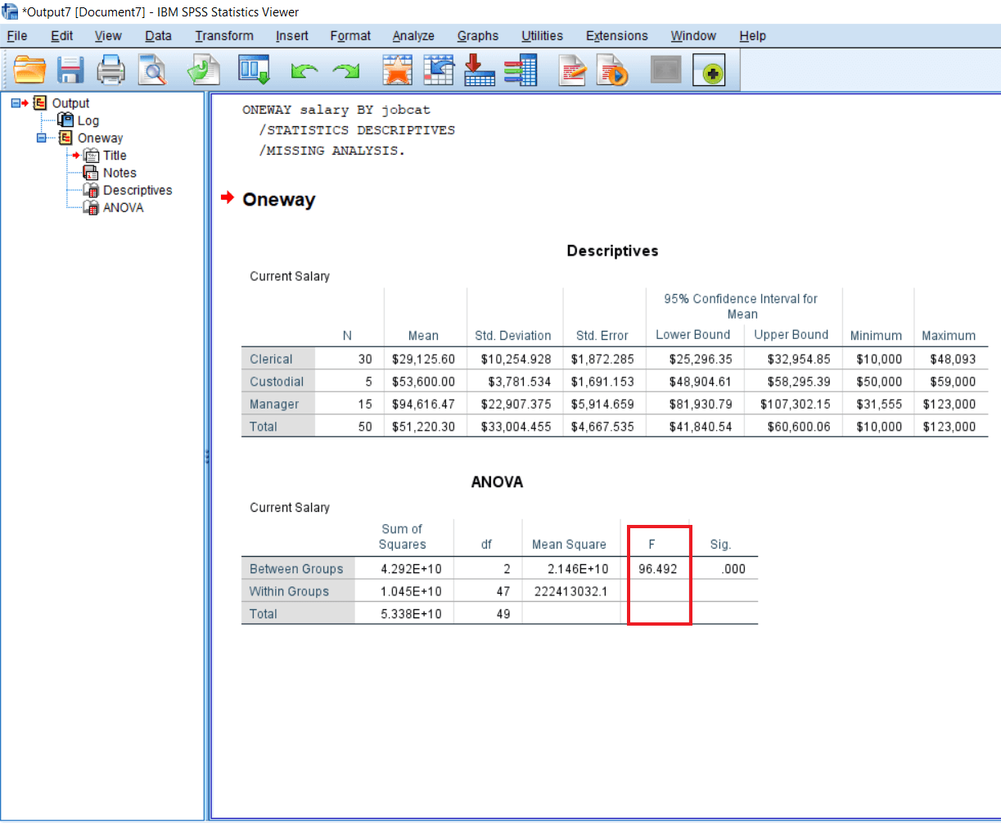1001x823 pixels.
Task: Undo the last action with the green left arrow
Action: click(x=304, y=72)
